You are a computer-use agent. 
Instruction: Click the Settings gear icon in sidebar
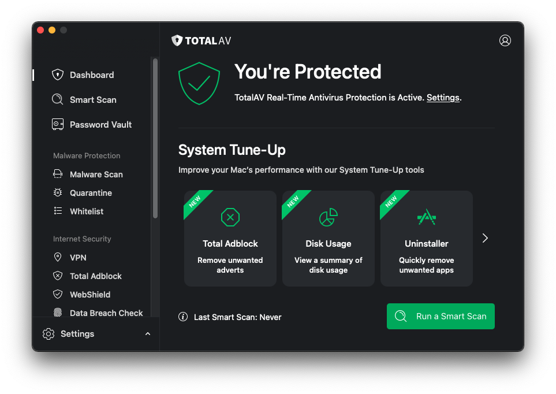pyautogui.click(x=48, y=334)
